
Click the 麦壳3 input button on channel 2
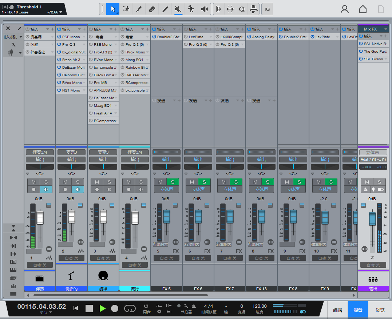tap(71, 152)
